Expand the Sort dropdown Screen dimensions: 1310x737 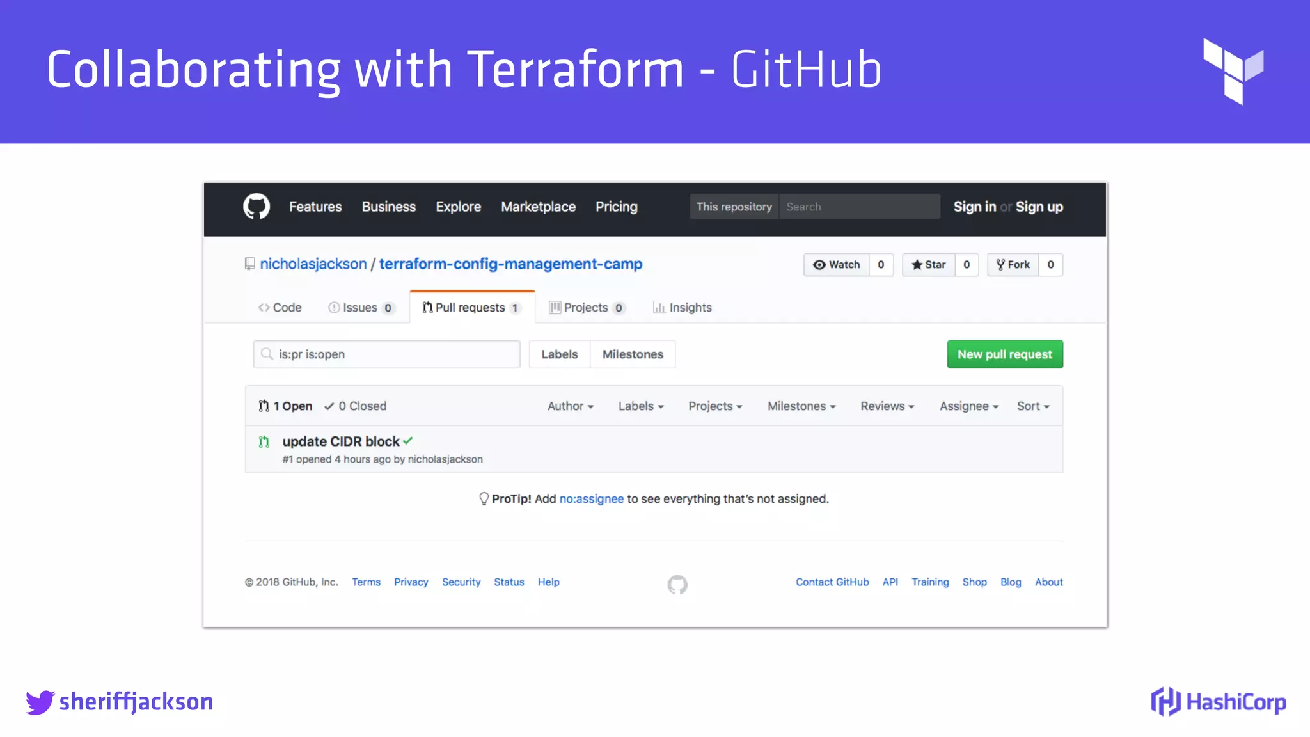pos(1034,406)
